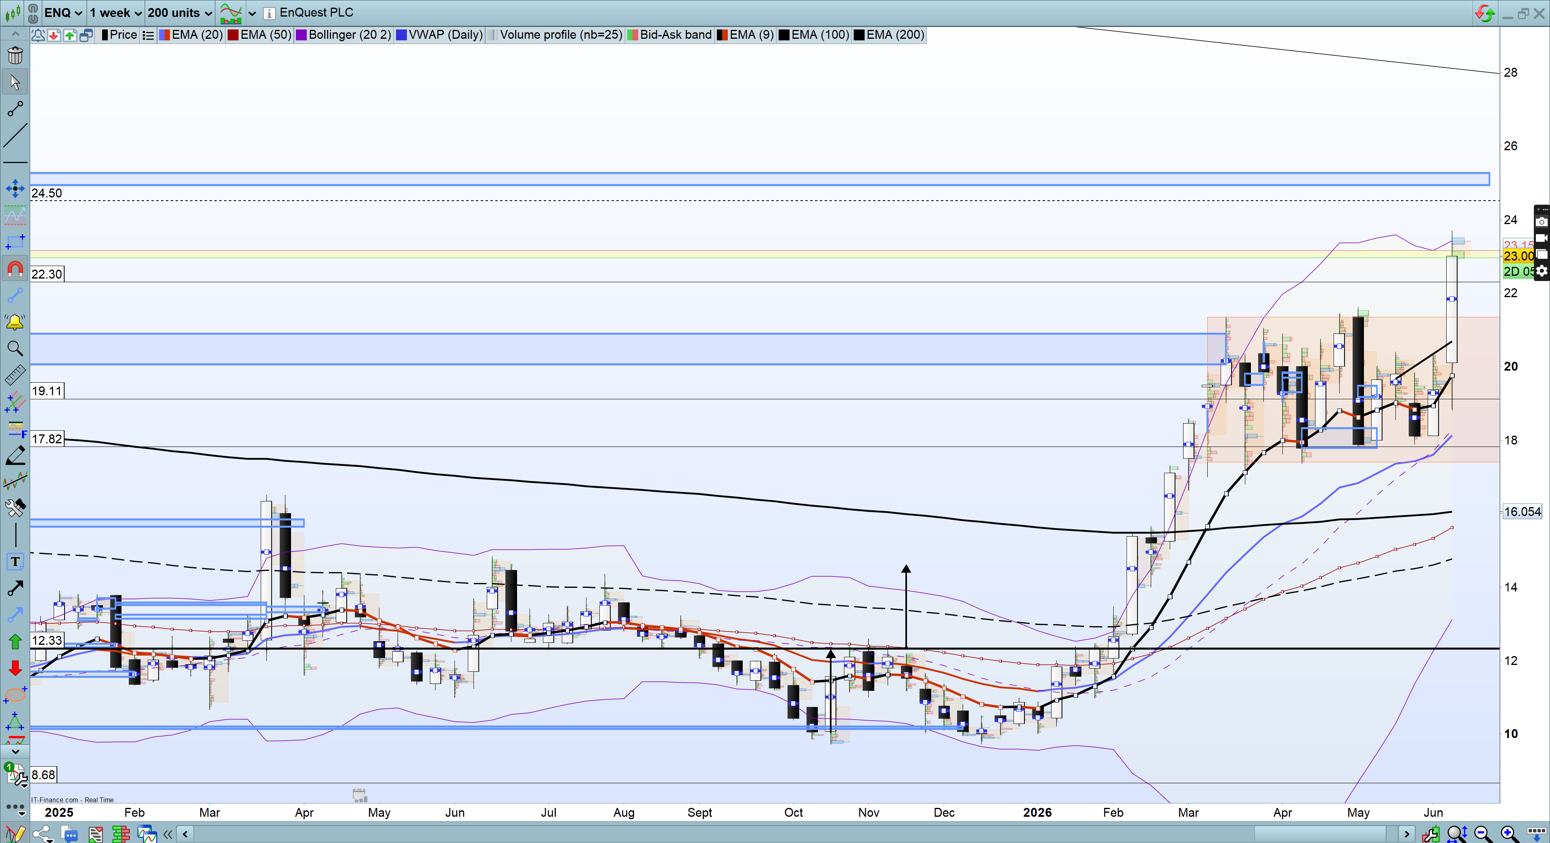Select the orange ellipse drawing tool
This screenshot has width=1550, height=843.
(15, 694)
